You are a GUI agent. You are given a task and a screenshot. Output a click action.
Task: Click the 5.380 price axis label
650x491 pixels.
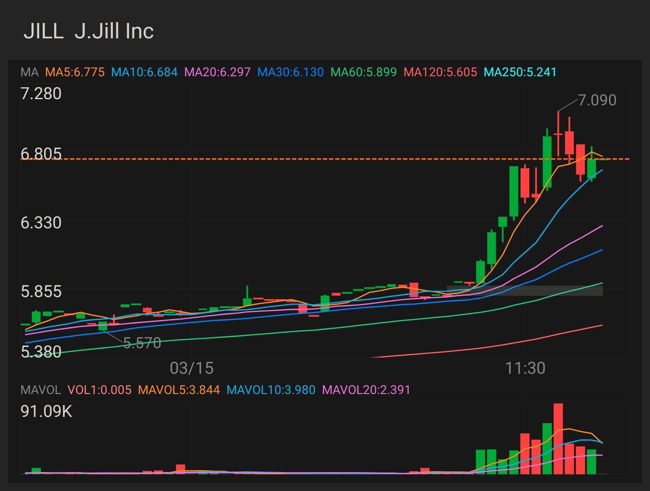[41, 351]
